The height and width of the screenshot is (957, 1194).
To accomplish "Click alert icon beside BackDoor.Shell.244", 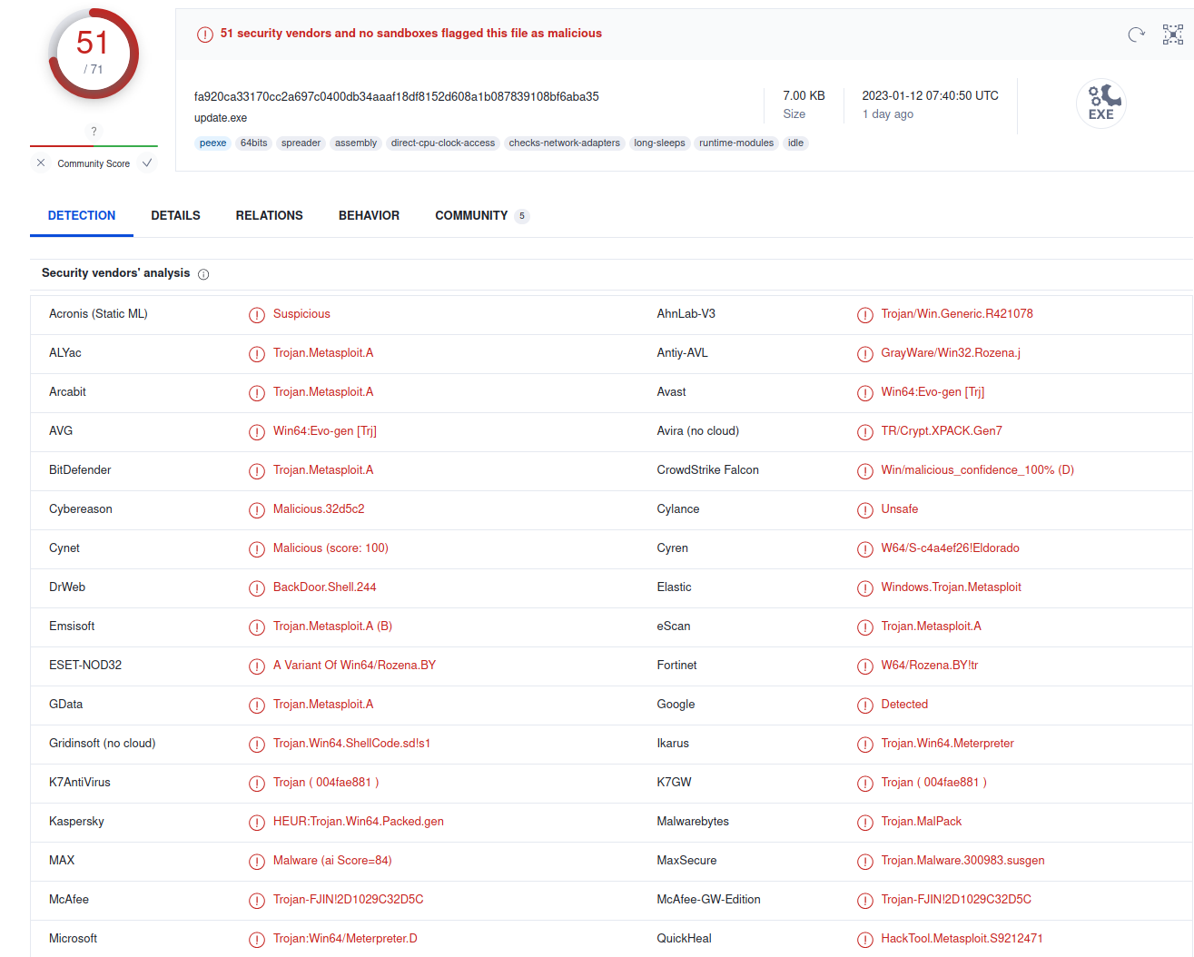I will 257,588.
